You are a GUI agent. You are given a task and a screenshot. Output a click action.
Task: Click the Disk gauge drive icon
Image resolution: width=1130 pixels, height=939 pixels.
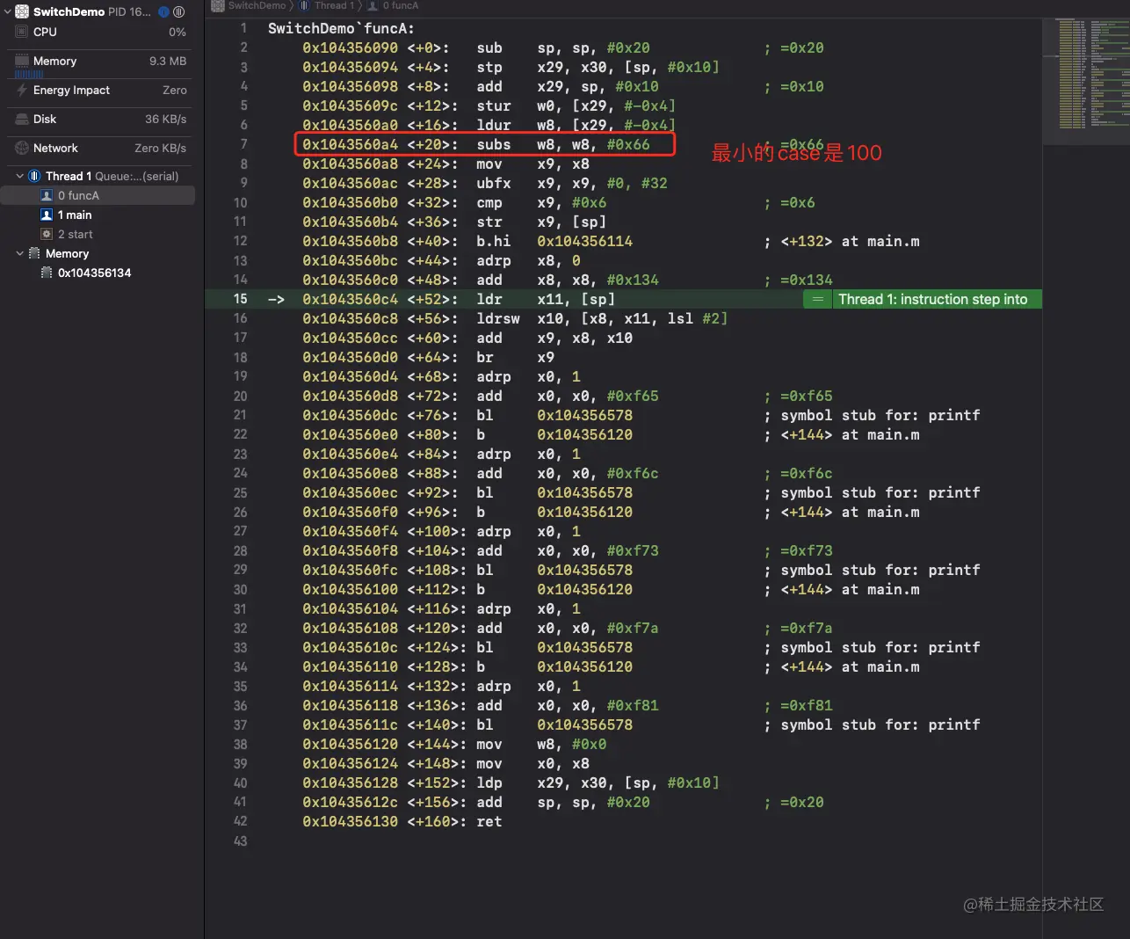[x=22, y=119]
